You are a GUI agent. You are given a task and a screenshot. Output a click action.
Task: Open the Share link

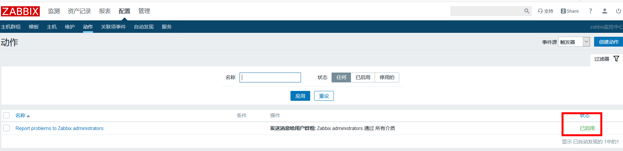pos(570,11)
